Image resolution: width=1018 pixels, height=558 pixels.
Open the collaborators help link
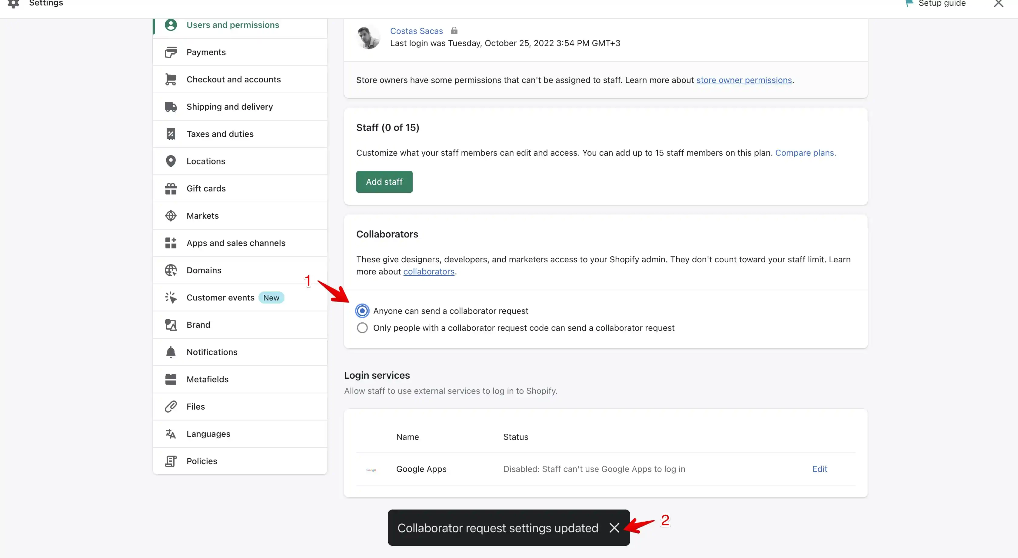429,272
